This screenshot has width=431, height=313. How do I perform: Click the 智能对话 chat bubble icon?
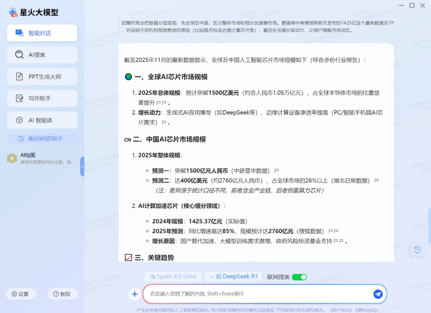click(x=19, y=33)
